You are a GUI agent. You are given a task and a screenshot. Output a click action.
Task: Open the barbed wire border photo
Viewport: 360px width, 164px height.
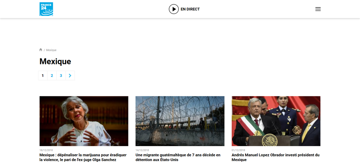pyautogui.click(x=180, y=121)
